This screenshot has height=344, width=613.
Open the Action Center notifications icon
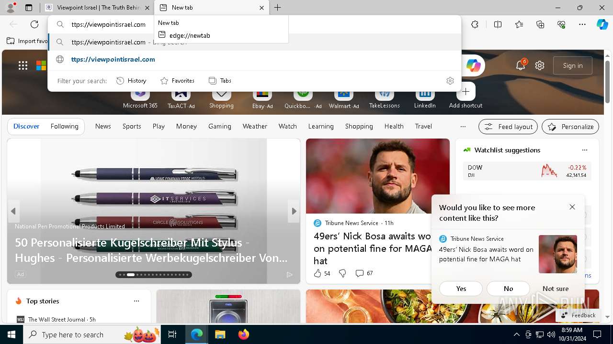click(597, 334)
